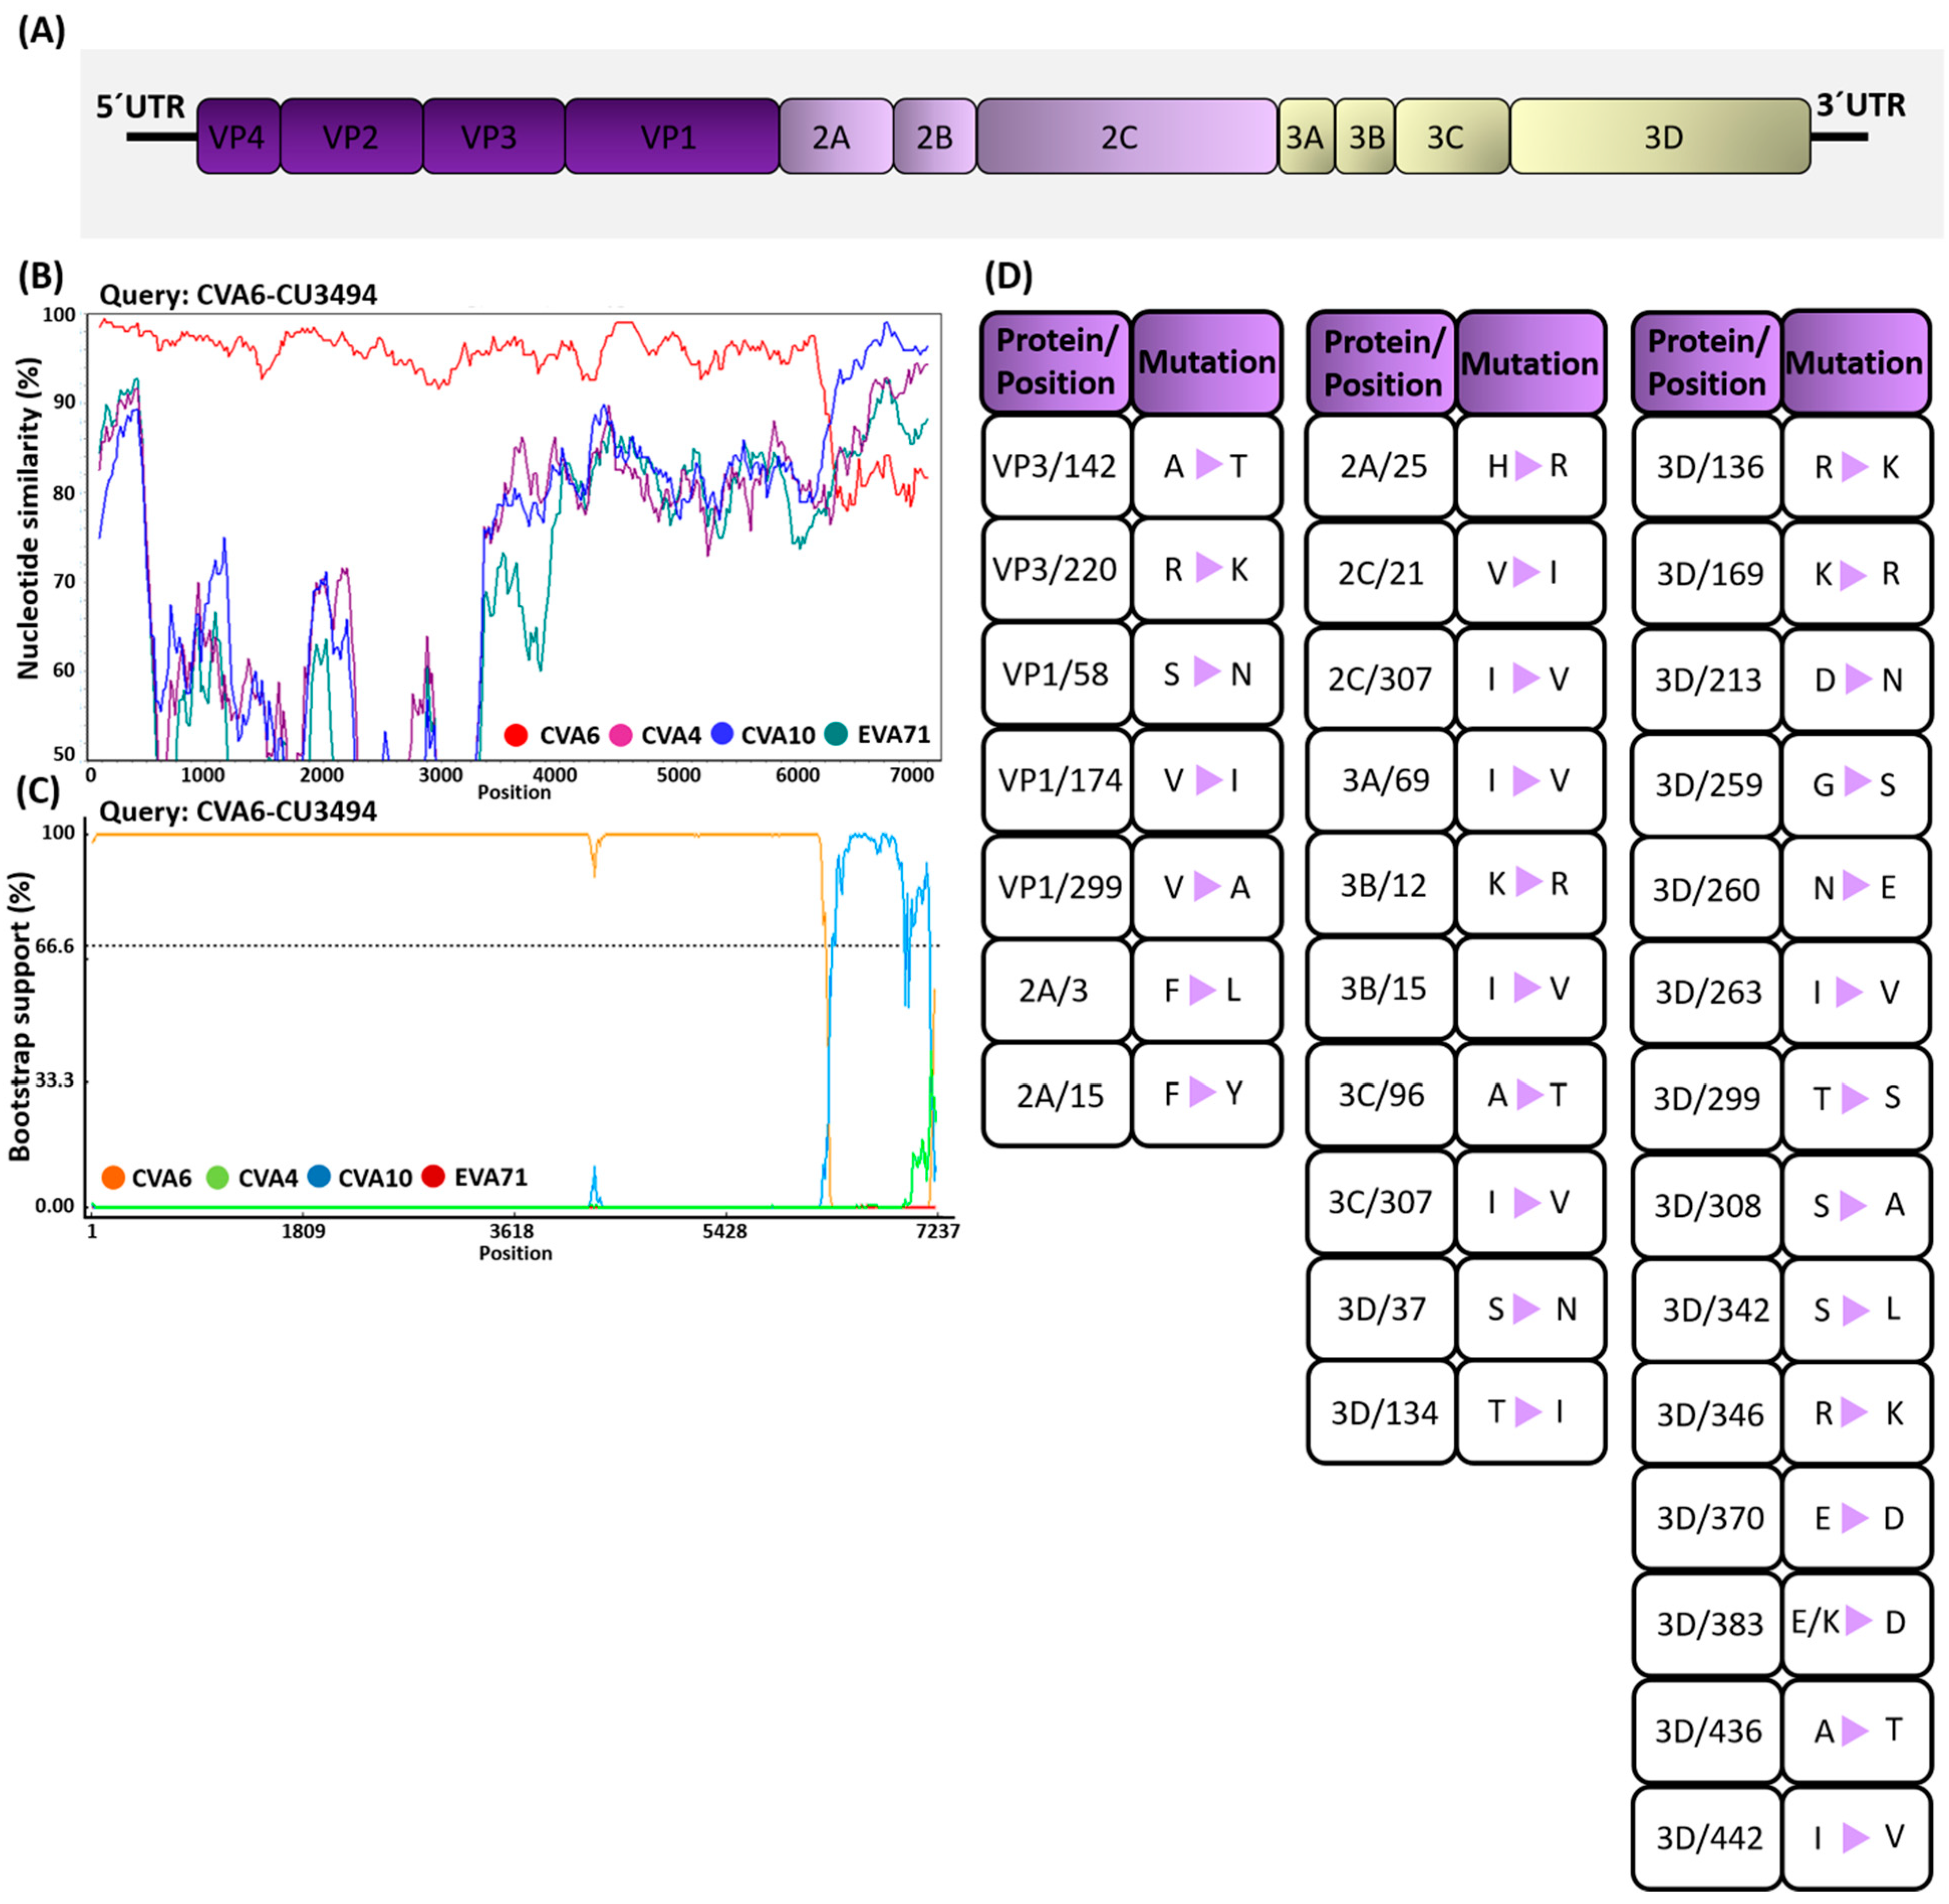Screen dimensions: 1949x1904
Task: Click the VP1 genome segment block
Action: pyautogui.click(x=670, y=136)
